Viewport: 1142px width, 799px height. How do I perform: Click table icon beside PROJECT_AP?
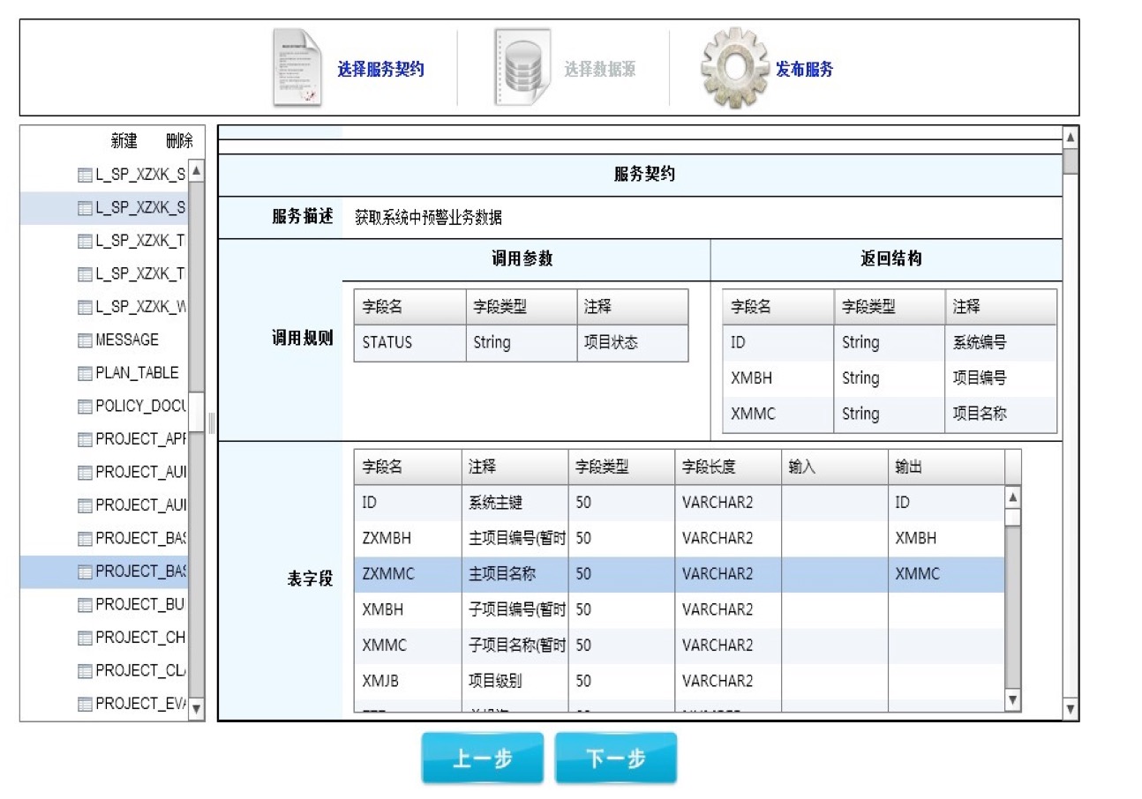(85, 440)
